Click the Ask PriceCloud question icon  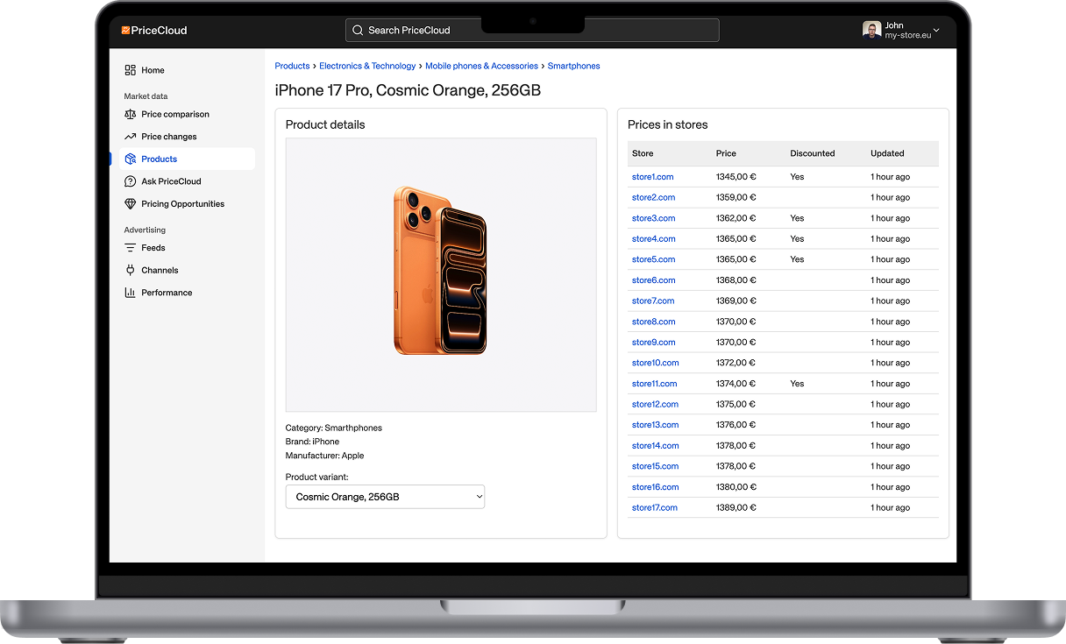coord(130,181)
